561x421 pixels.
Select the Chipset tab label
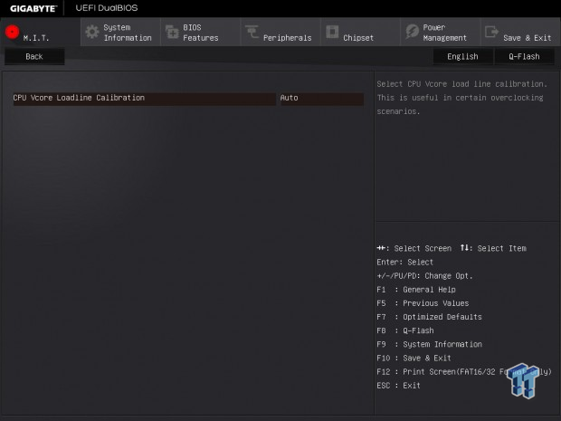point(358,38)
